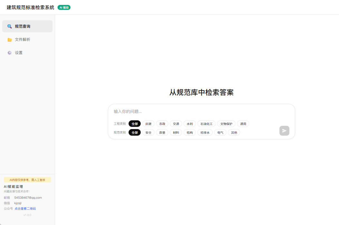Choose the 结构 standard category chip
This screenshot has width=339, height=225.
[x=190, y=133]
